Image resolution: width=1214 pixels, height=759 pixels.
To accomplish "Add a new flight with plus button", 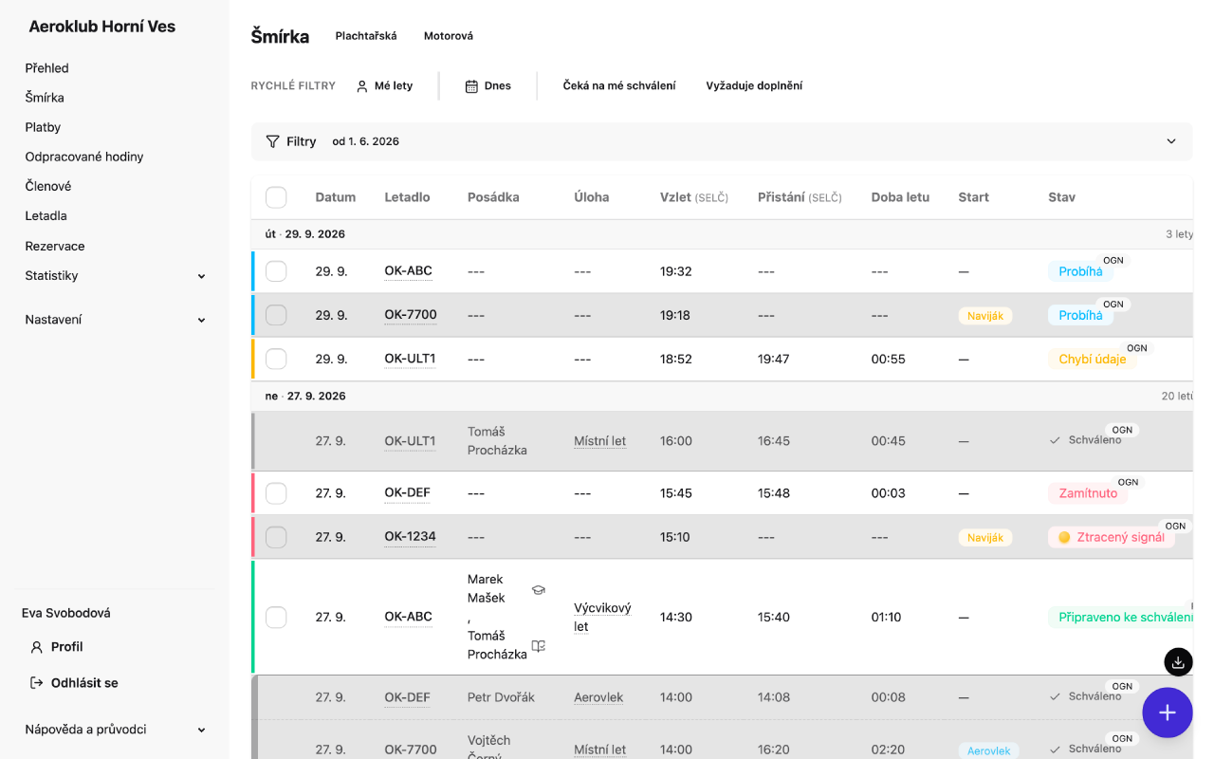I will [x=1168, y=713].
